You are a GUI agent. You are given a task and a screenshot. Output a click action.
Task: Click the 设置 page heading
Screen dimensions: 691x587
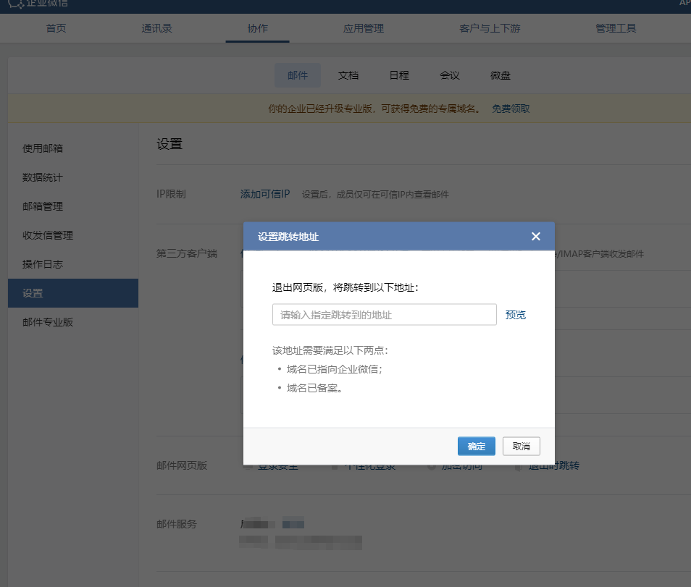point(169,144)
